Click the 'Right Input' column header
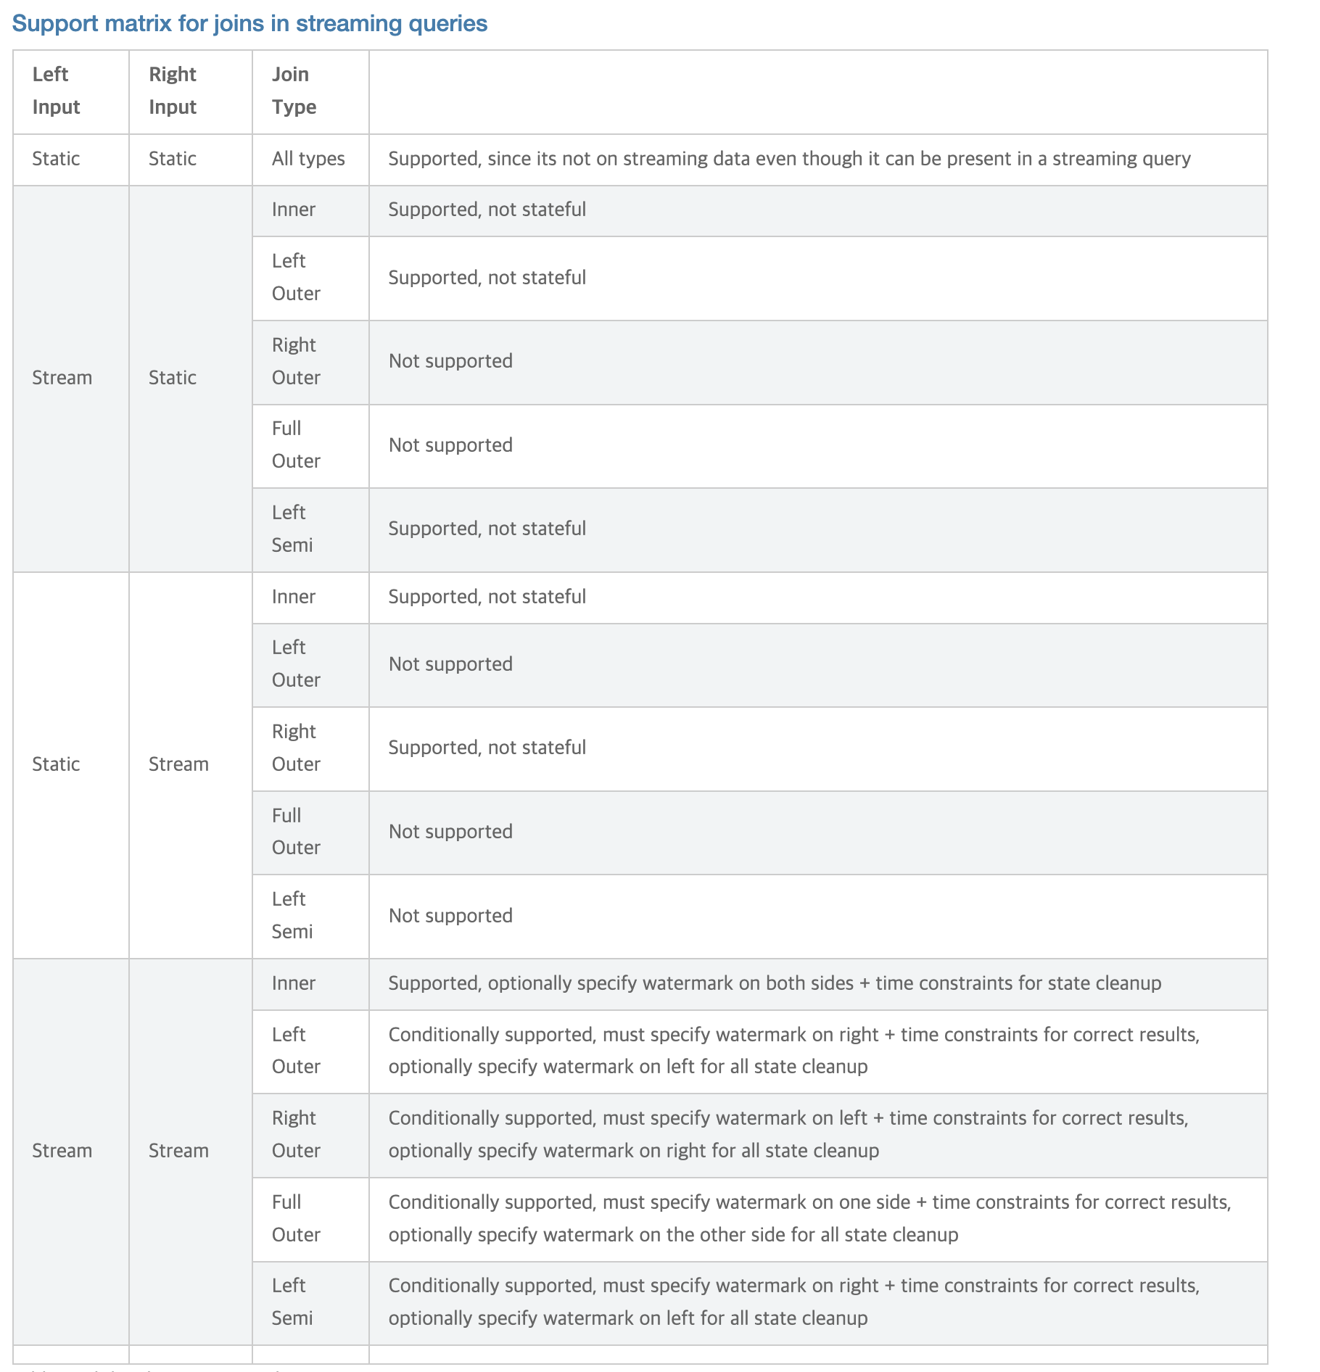 point(173,91)
